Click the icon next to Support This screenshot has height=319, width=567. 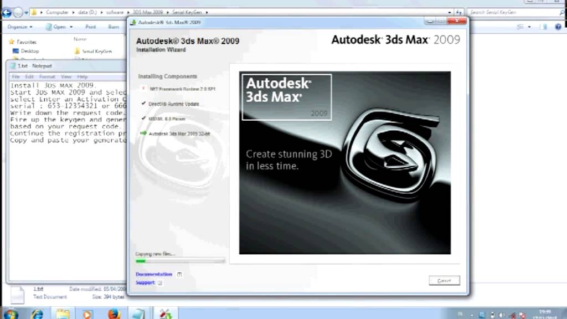[x=160, y=283]
